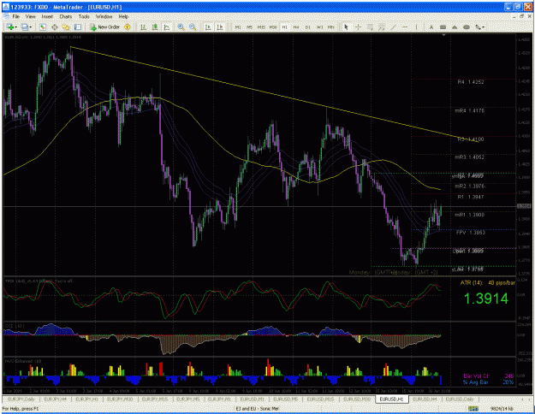Viewport: 535px width, 414px height.
Task: Select the Ellipse shape tool
Action: tap(467, 27)
